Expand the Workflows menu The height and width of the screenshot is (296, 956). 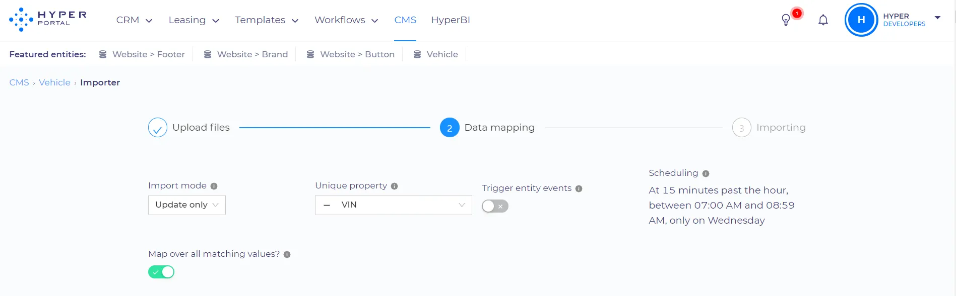point(346,20)
